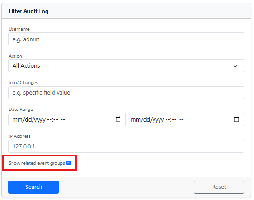This screenshot has height=200, width=254.
Task: Click the Filter Audit Log panel header
Action: (x=126, y=11)
